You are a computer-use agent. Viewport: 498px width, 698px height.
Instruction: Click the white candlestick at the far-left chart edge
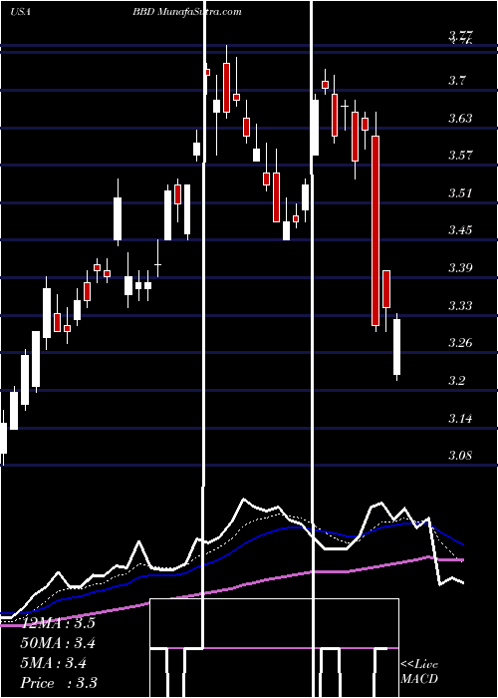[x=4, y=438]
